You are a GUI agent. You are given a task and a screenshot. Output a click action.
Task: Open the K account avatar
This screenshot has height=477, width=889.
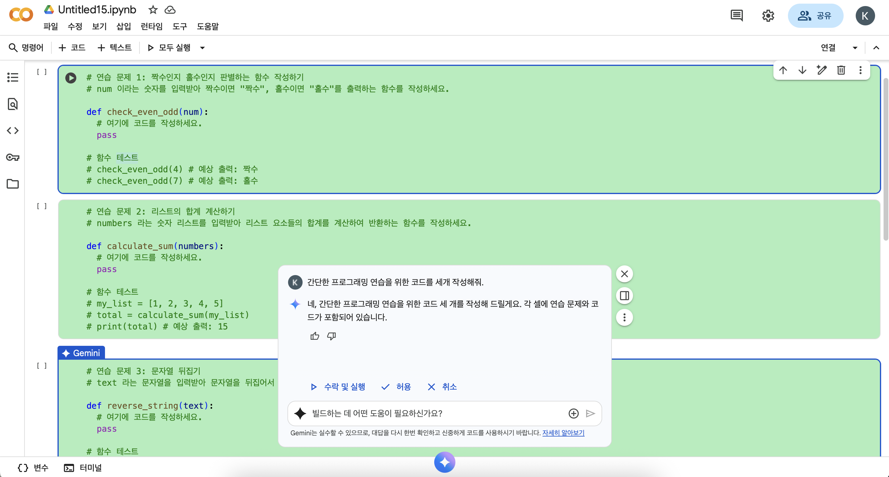[865, 15]
